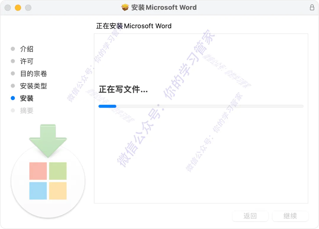Screen dimensions: 319x229
Task: Select the 摘要 step in sidebar
Action: pyautogui.click(x=27, y=111)
